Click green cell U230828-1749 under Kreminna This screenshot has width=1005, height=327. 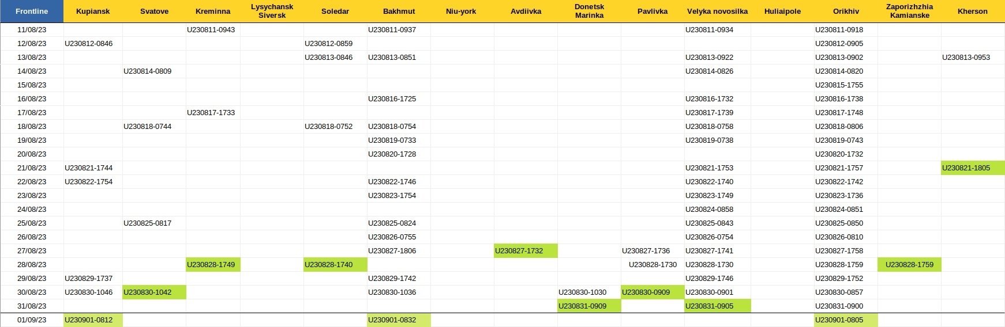coord(213,265)
